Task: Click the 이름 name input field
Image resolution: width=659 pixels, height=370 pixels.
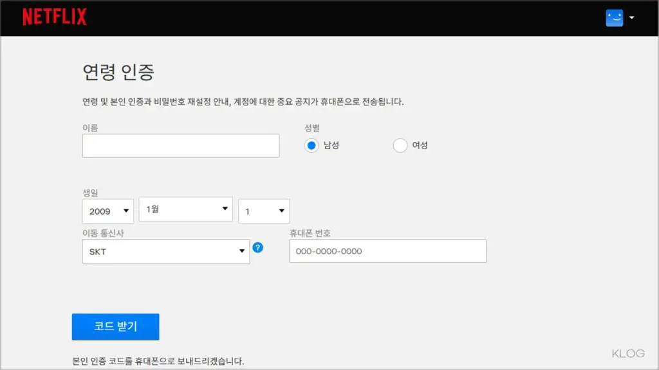Action: point(180,146)
